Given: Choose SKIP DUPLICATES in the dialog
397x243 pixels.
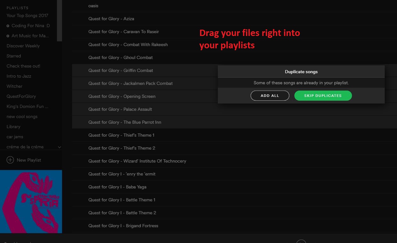Looking at the screenshot, I should tap(323, 95).
